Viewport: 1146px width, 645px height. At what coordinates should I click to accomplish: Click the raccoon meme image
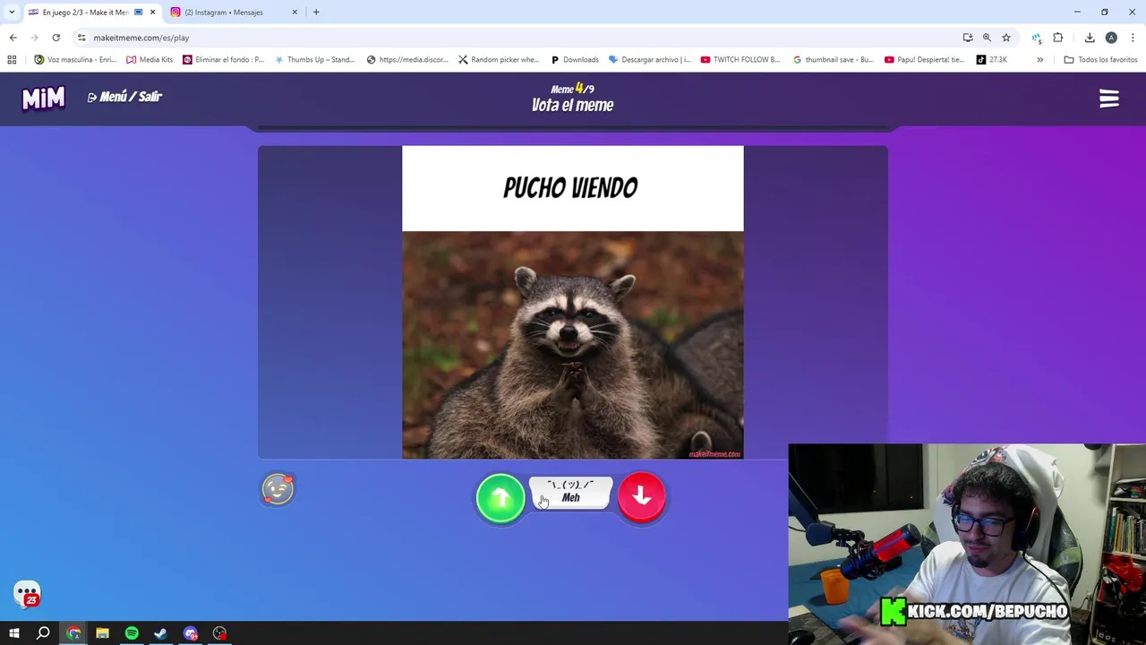[572, 345]
